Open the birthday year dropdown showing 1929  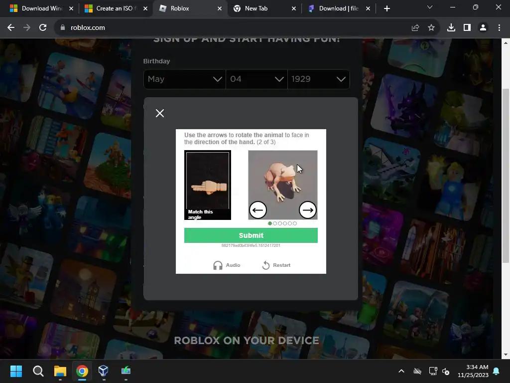[318, 79]
